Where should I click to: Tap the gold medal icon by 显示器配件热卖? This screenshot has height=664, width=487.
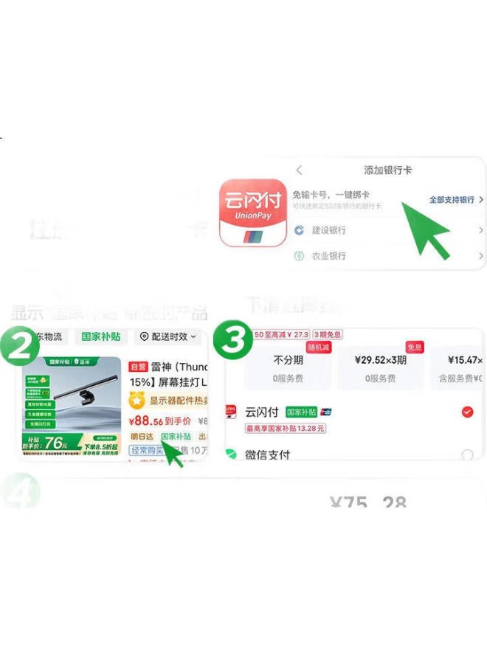tap(137, 400)
